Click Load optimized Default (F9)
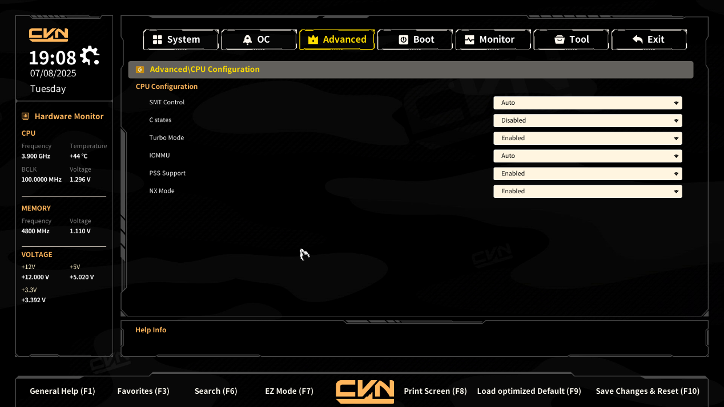724x407 pixels. (529, 391)
